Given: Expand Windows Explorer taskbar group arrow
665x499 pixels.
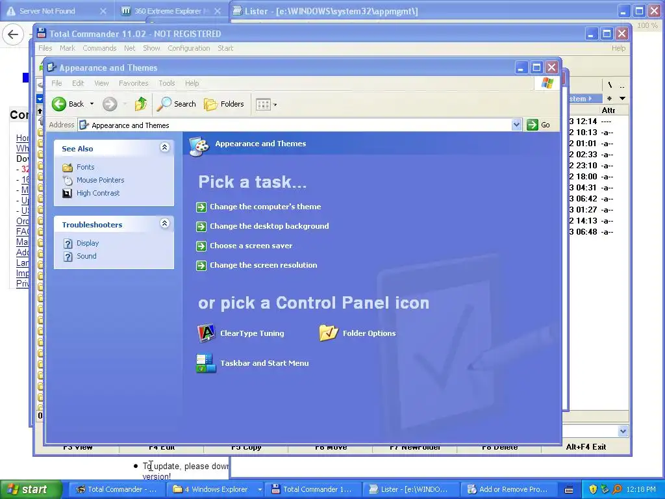Looking at the screenshot, I should point(260,489).
